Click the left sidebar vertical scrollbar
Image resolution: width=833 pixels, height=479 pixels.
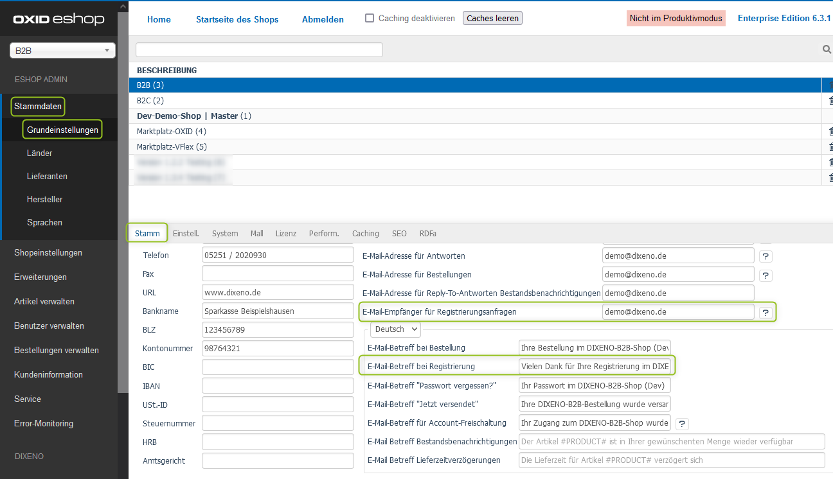click(123, 202)
